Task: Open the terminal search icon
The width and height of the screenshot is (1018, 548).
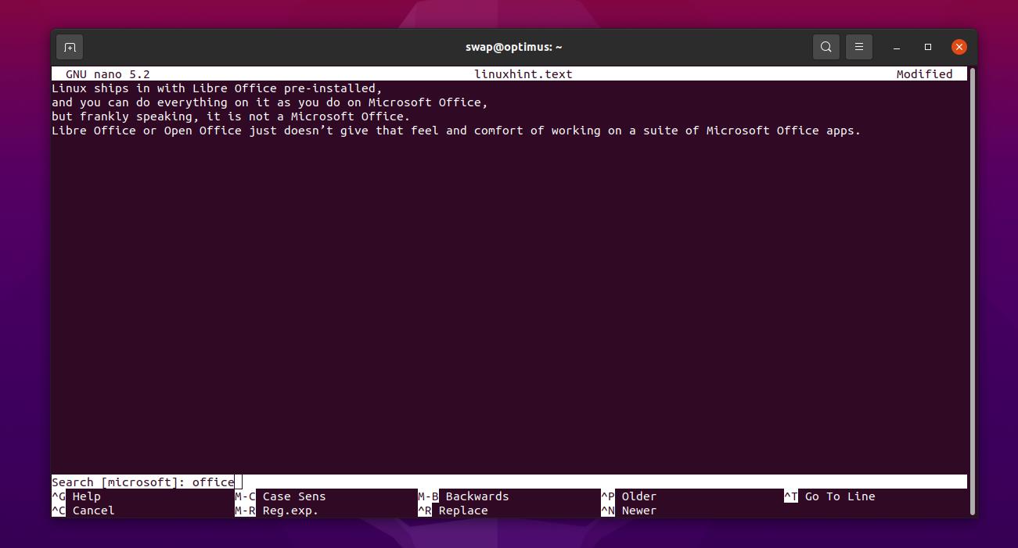Action: click(826, 47)
